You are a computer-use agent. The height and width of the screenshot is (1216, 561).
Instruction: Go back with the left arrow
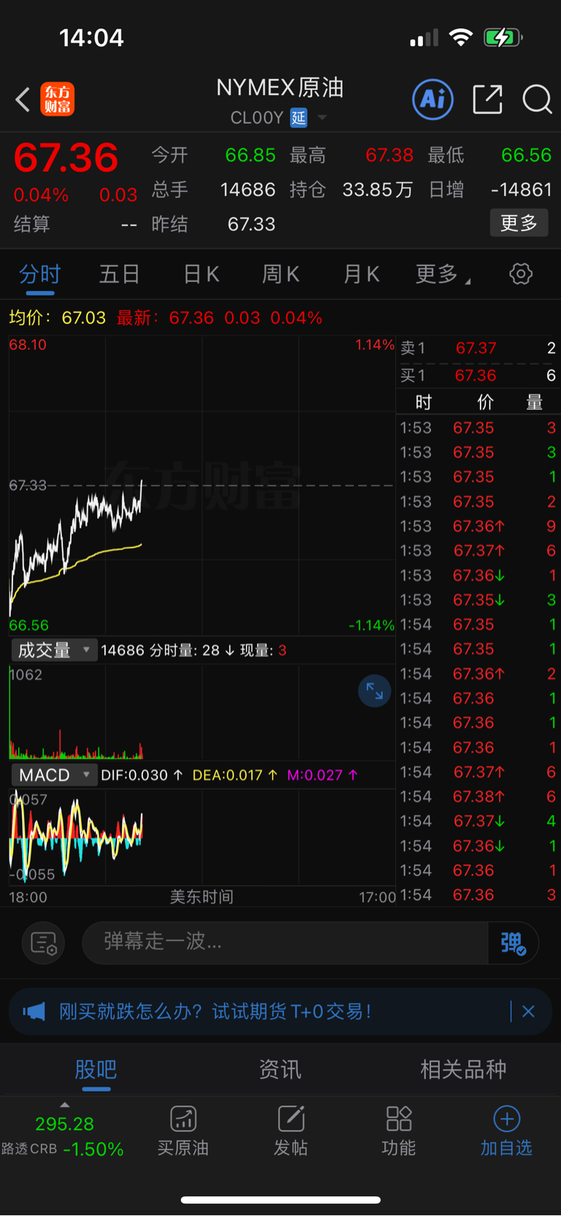tap(23, 99)
